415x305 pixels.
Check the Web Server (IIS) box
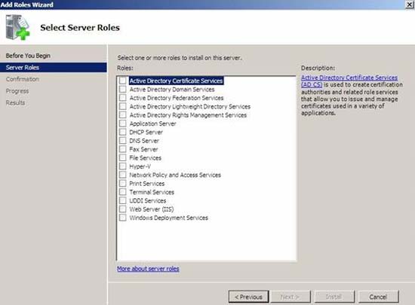click(x=122, y=209)
